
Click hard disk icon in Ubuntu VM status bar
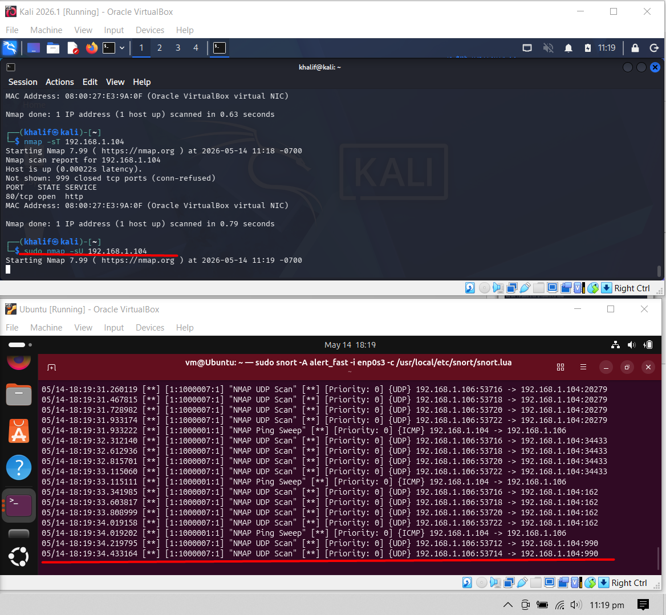tap(467, 583)
